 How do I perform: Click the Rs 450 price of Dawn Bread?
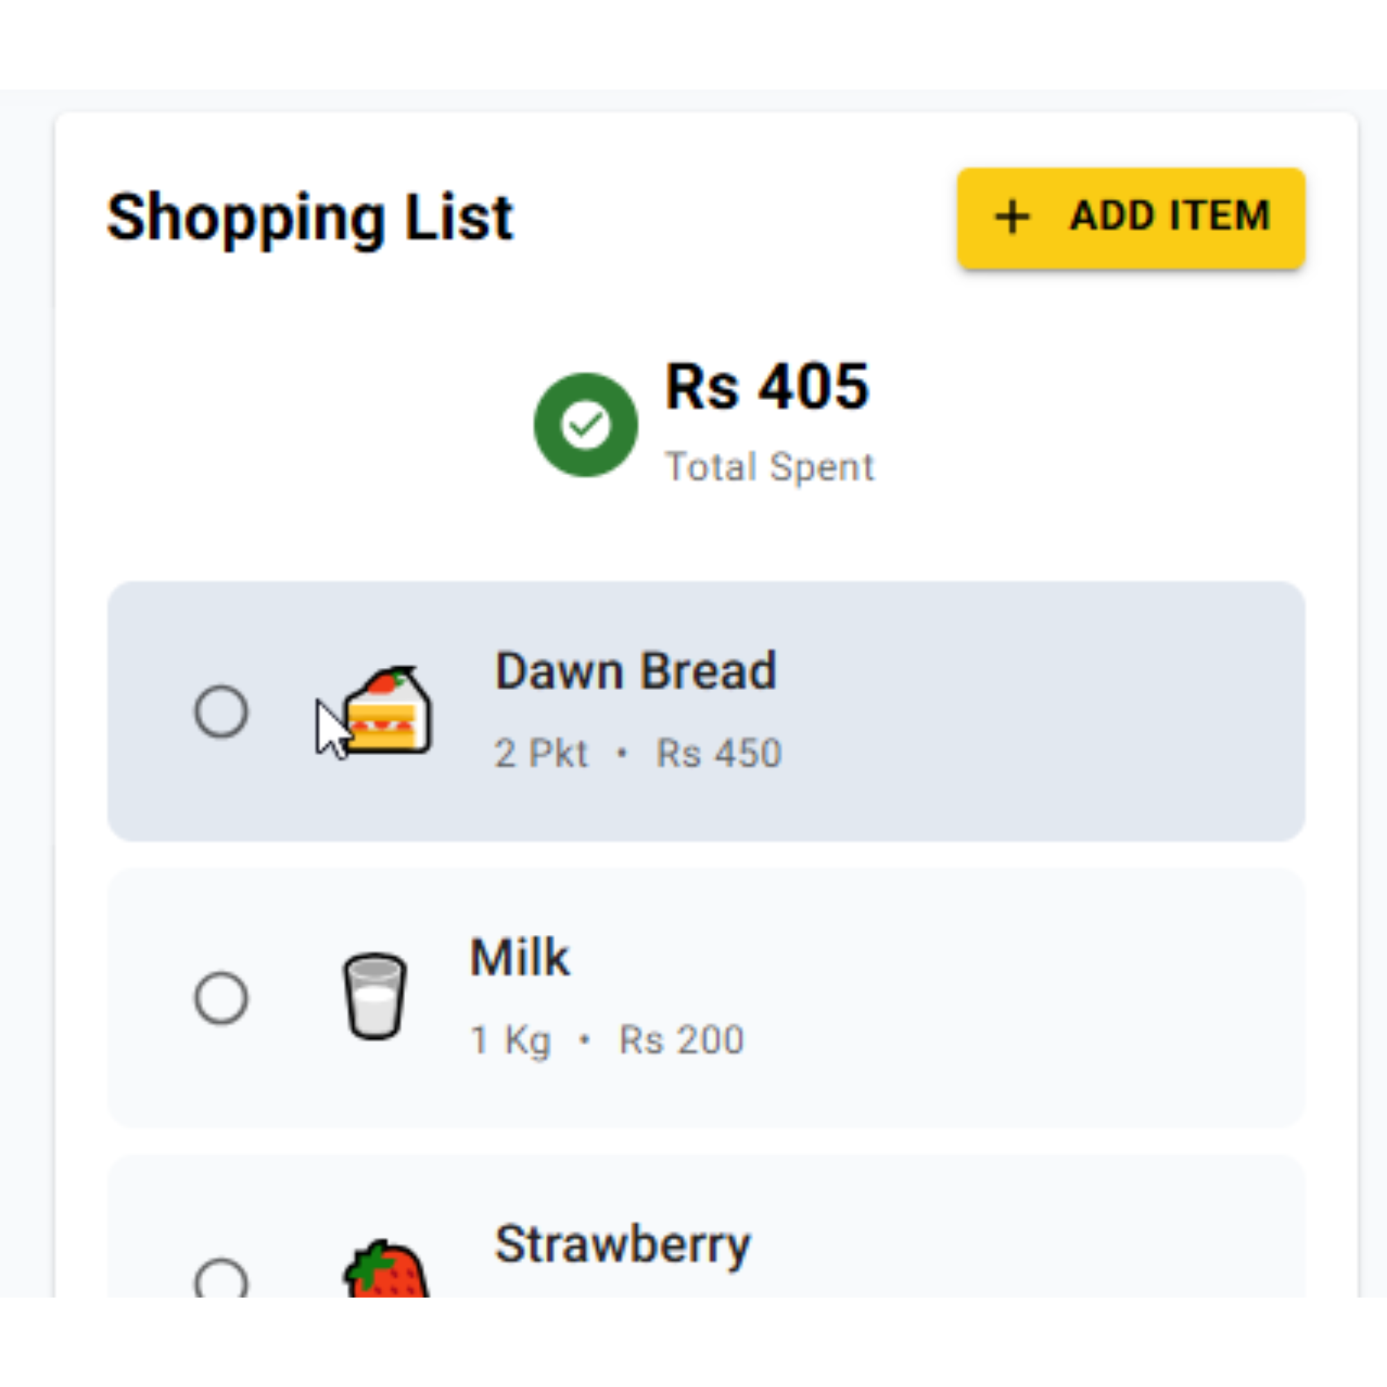tap(716, 752)
